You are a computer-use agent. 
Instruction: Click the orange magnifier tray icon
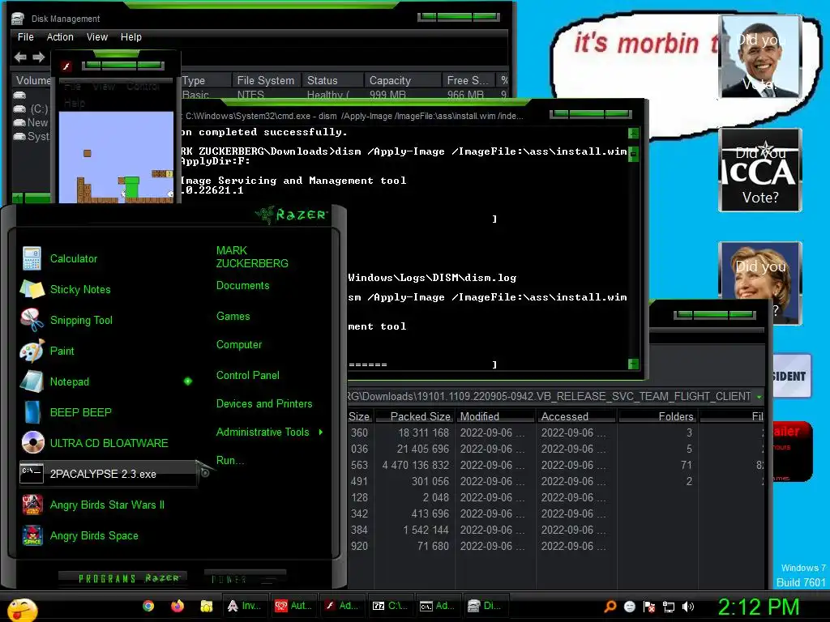tap(610, 607)
